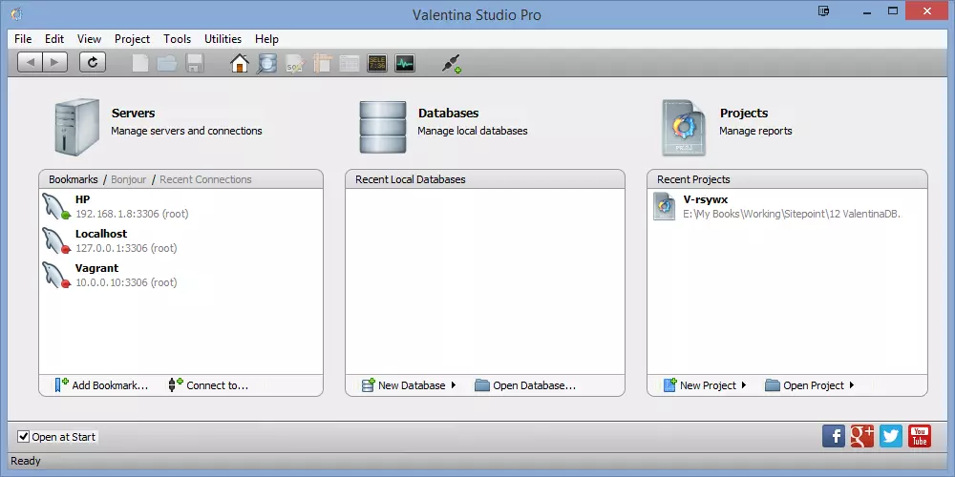Open the server monitor activity icon
Viewport: 955px width, 477px height.
[404, 63]
